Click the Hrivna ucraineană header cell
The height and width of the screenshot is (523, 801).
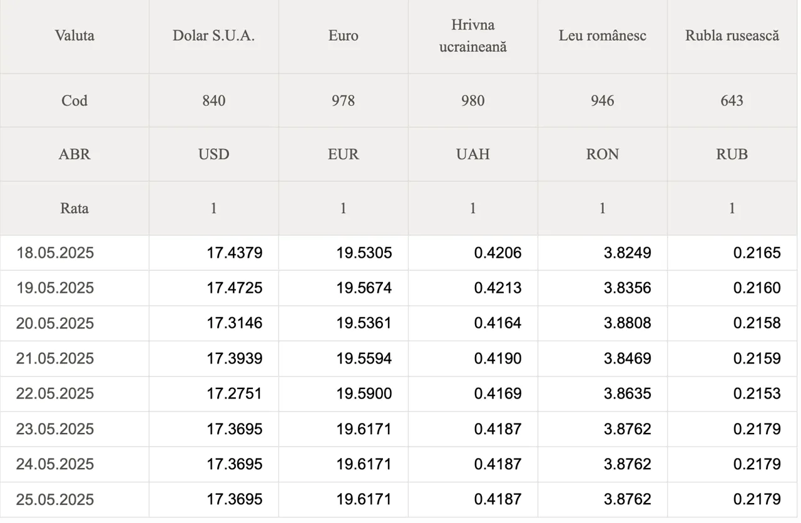pyautogui.click(x=472, y=36)
